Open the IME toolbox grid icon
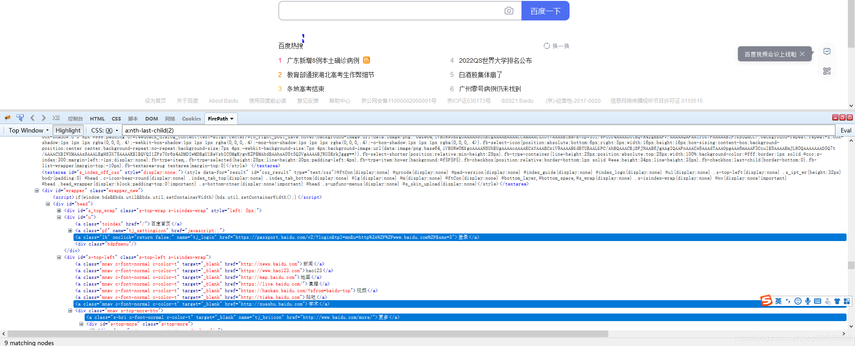The image size is (855, 346). 847,301
